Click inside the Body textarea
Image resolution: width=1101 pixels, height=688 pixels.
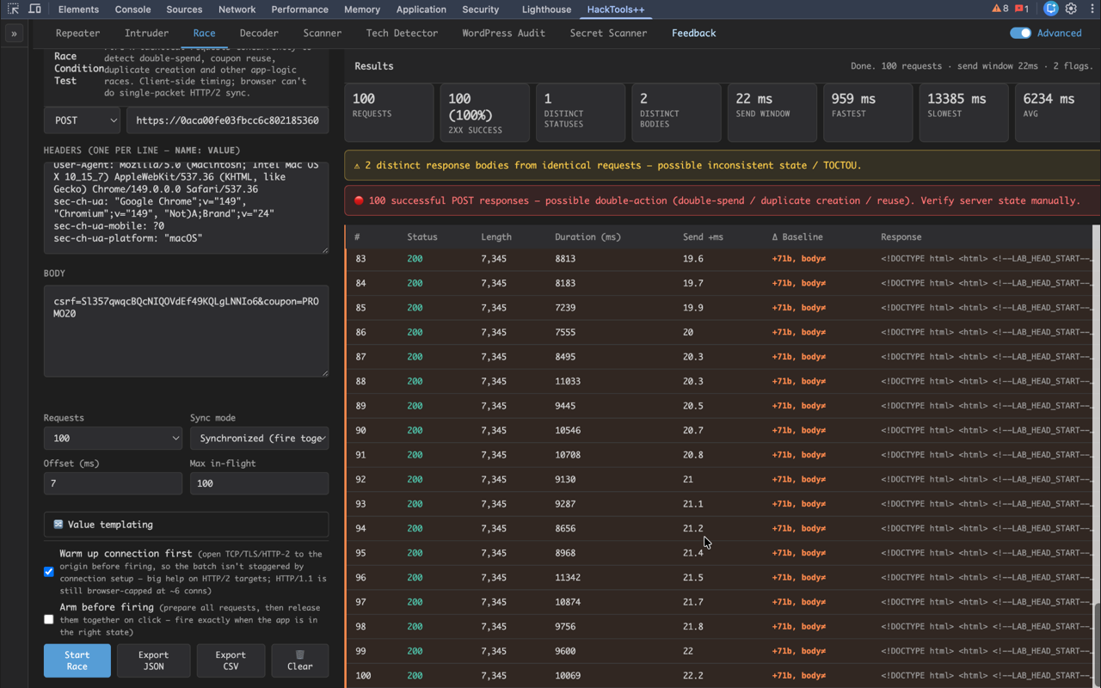tap(186, 331)
